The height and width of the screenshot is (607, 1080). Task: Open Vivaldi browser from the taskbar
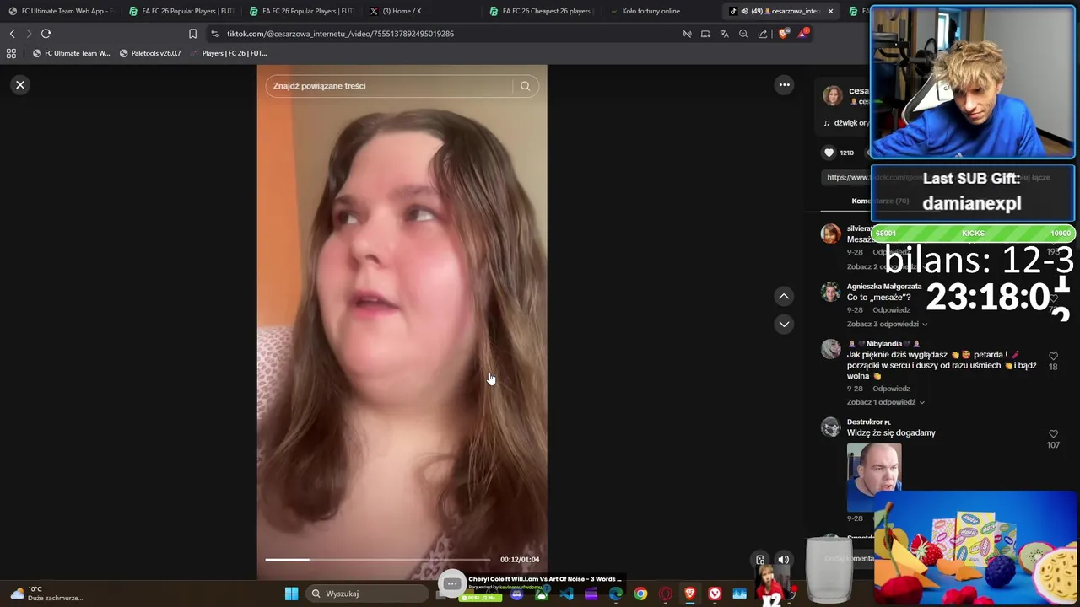click(x=715, y=594)
